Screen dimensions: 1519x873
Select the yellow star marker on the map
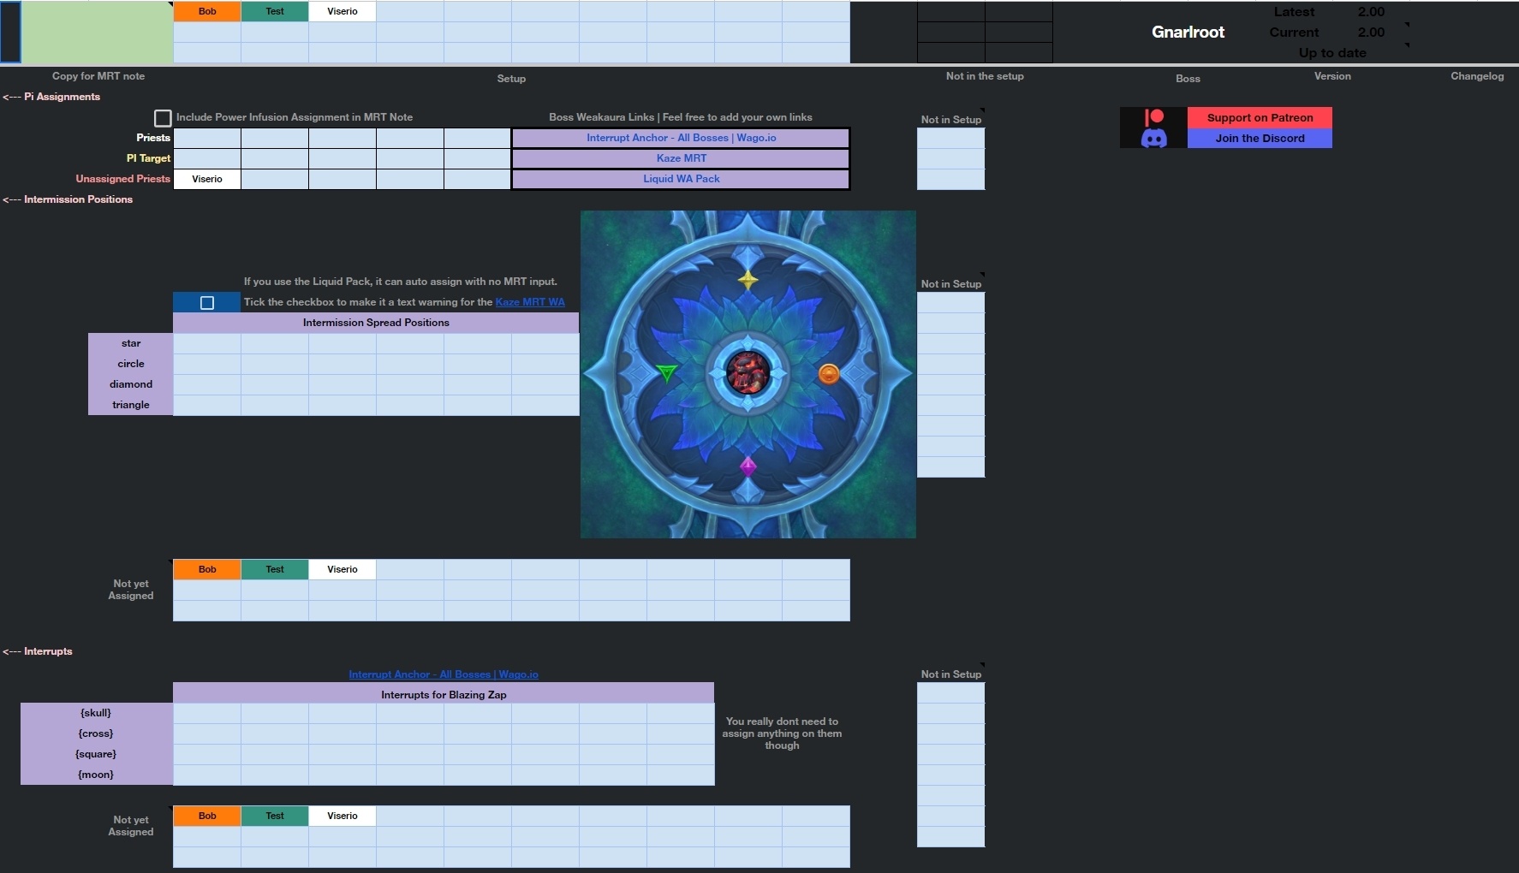point(748,280)
